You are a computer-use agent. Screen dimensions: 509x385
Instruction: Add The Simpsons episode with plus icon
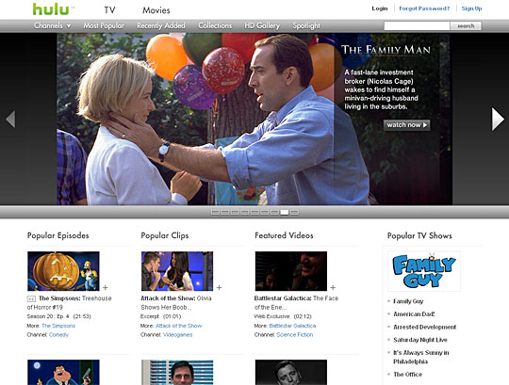[x=106, y=287]
